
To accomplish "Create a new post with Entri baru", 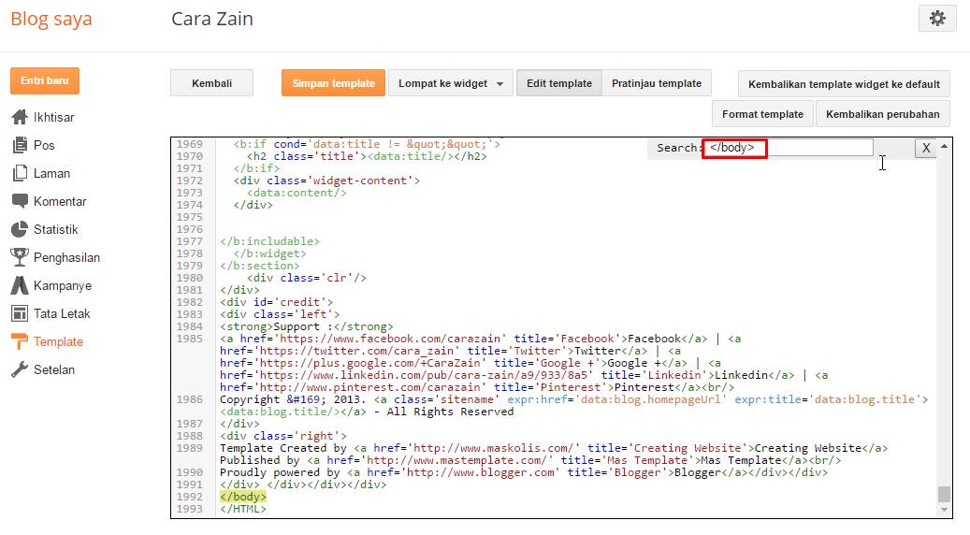I will click(45, 81).
